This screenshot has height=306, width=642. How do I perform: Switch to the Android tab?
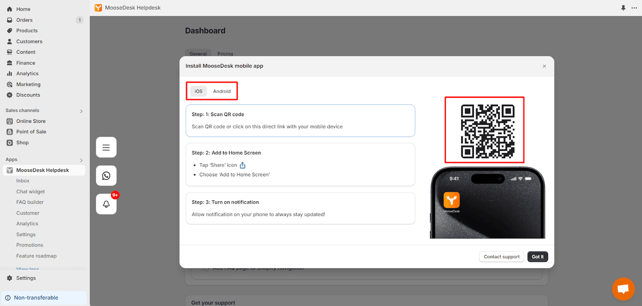[222, 91]
